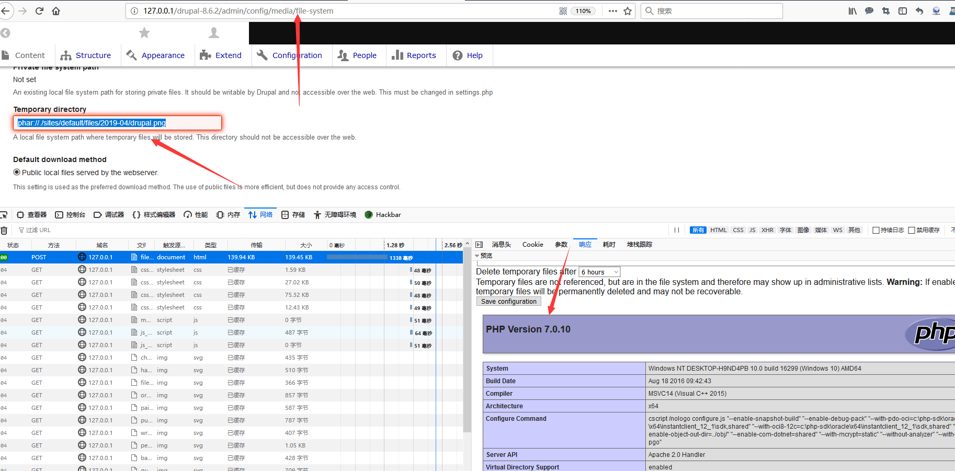Switch to the Cookie tab
The height and width of the screenshot is (471, 955).
(532, 244)
